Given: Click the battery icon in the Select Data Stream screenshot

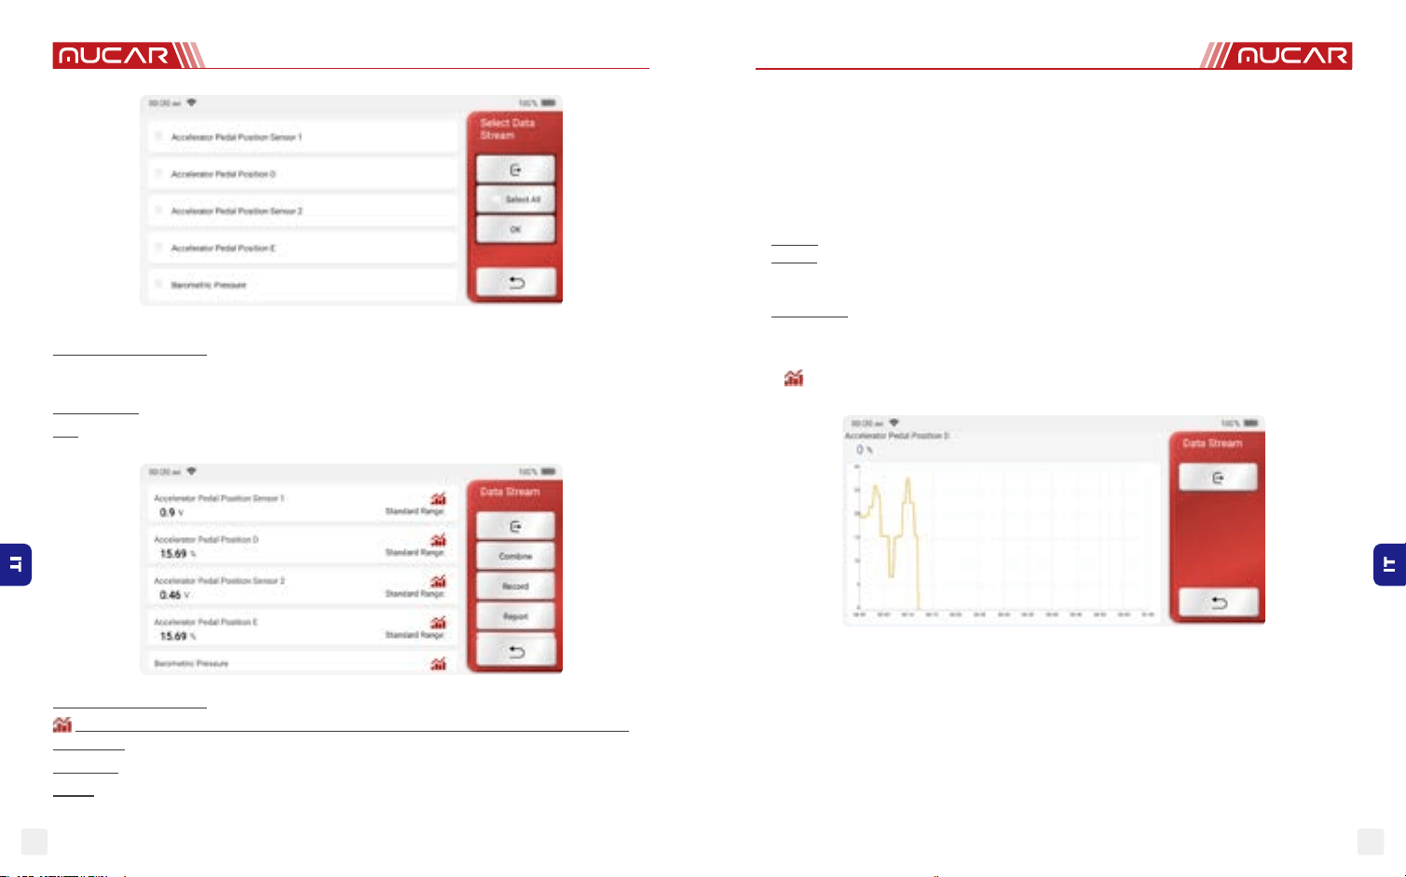Looking at the screenshot, I should (x=549, y=102).
